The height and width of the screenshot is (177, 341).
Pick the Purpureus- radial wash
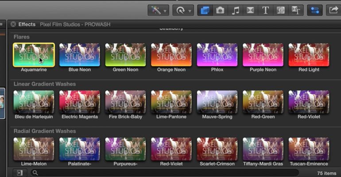tap(125, 149)
